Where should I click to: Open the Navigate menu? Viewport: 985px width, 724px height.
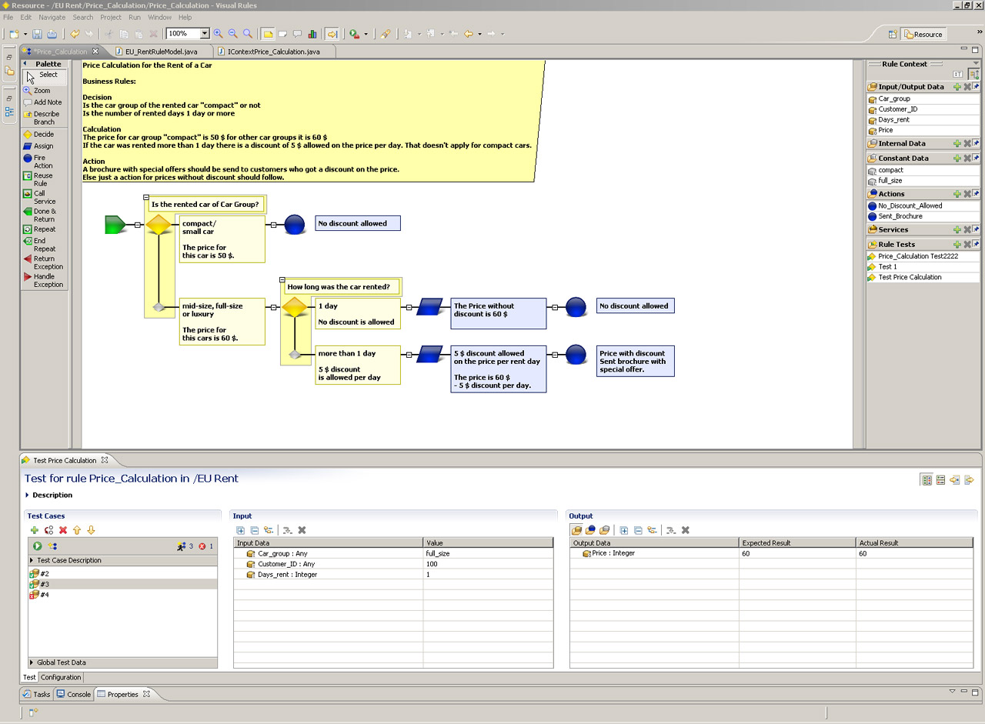coord(52,17)
